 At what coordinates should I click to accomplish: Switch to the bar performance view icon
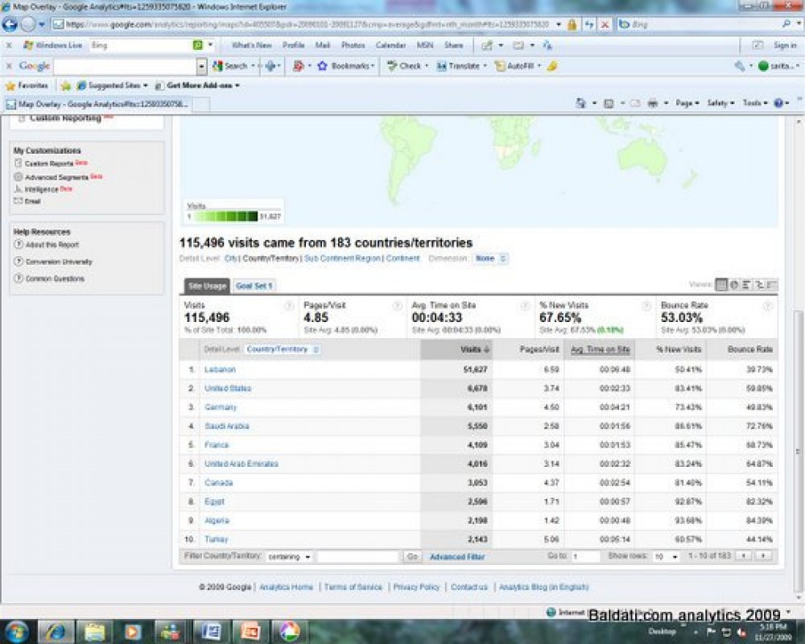746,284
